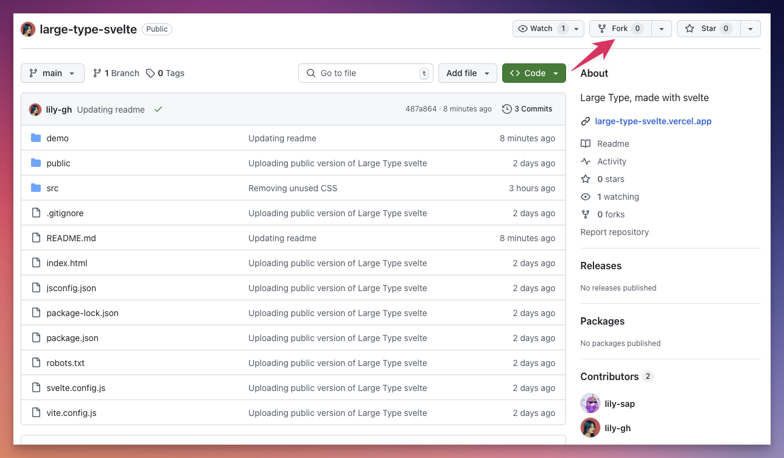
Task: Open the large-type-svelte repository title
Action: [x=88, y=29]
